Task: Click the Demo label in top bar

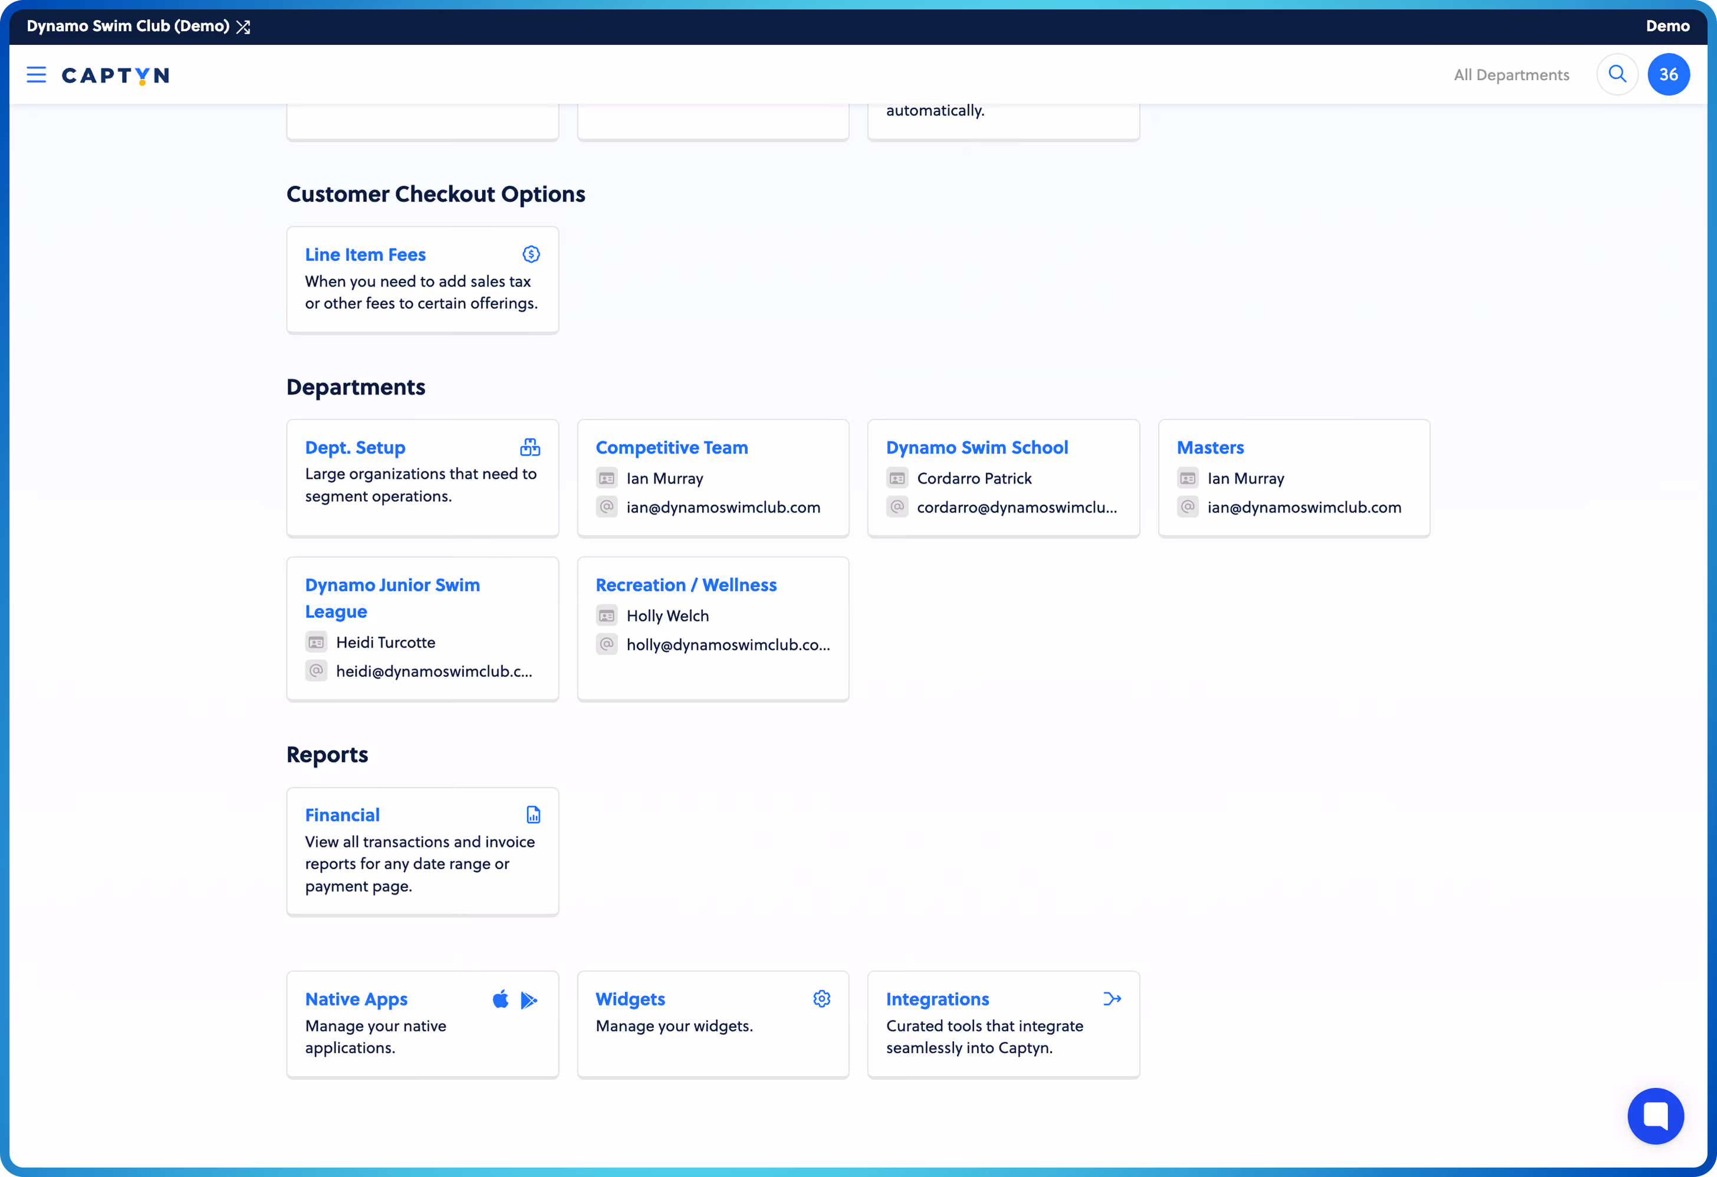Action: pyautogui.click(x=1667, y=26)
